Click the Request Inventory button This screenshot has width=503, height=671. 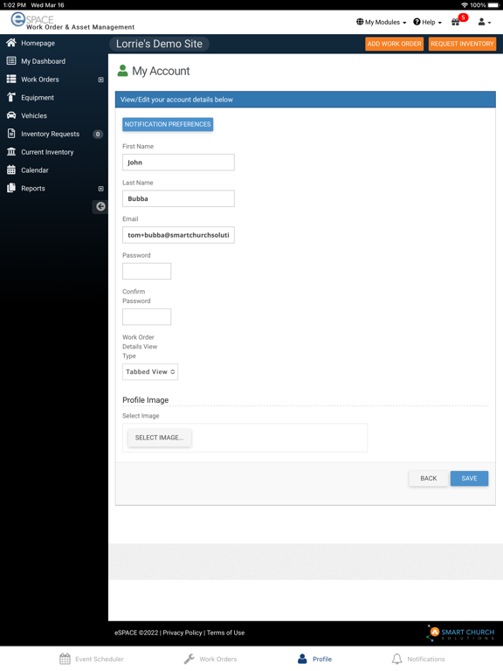[462, 44]
